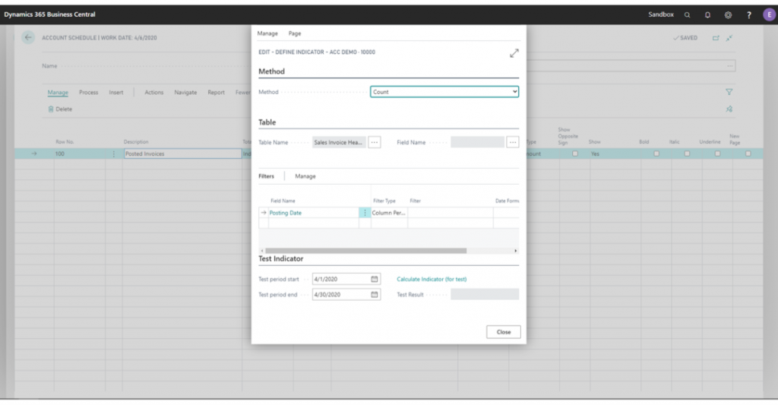Open the Page menu in dialog
The width and height of the screenshot is (778, 405).
(295, 33)
